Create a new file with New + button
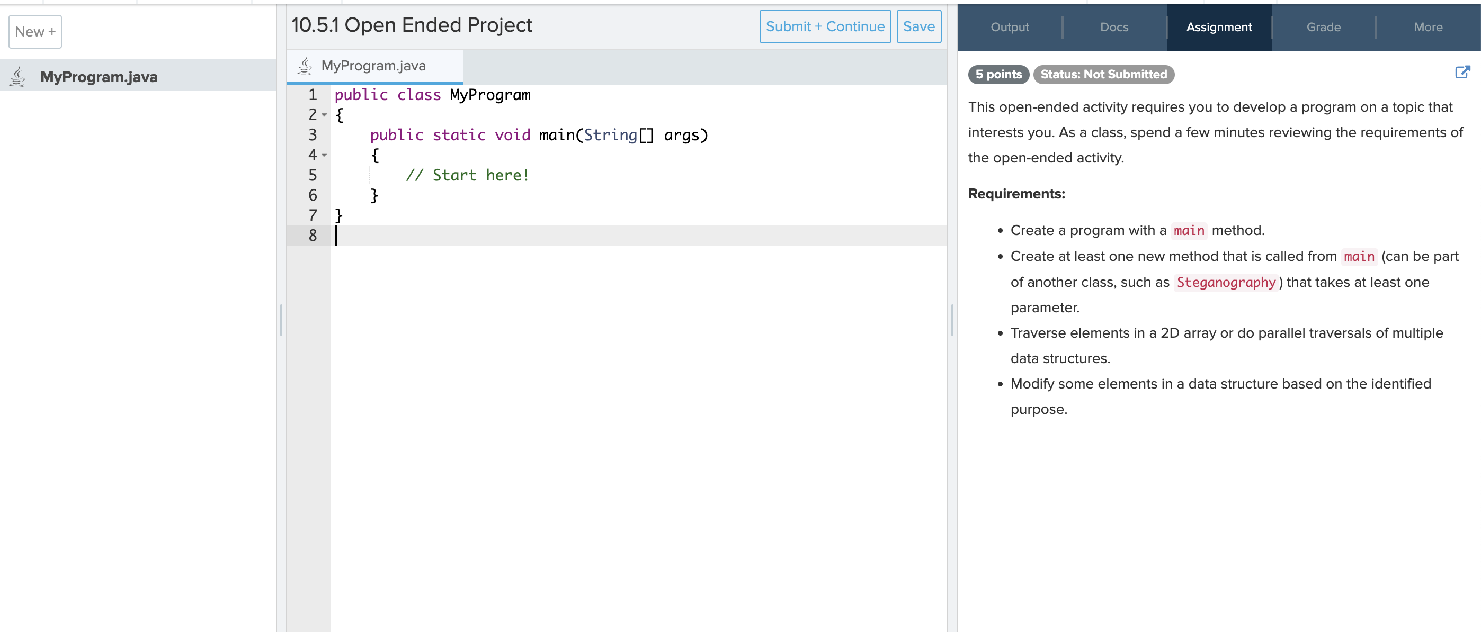Screen dimensions: 1481x632 [x=35, y=32]
